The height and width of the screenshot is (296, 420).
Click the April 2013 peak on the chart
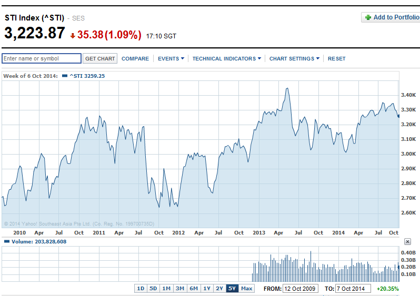(287, 88)
